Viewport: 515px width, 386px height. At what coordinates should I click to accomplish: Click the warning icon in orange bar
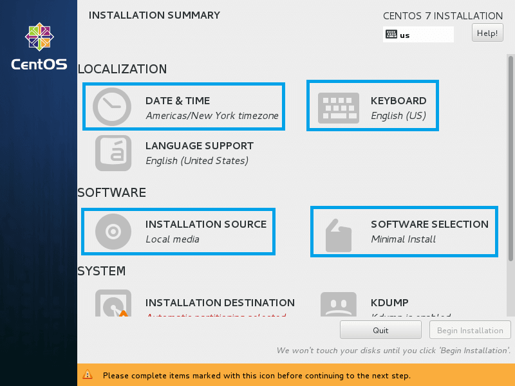[88, 374]
